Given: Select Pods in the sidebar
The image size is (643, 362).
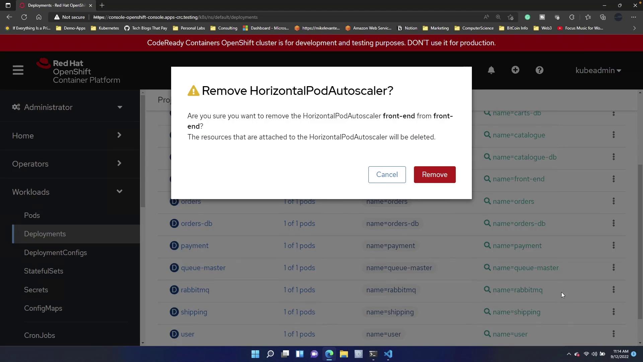Looking at the screenshot, I should [32, 215].
